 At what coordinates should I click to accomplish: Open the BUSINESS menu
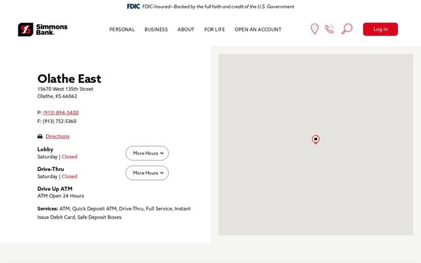click(x=156, y=30)
